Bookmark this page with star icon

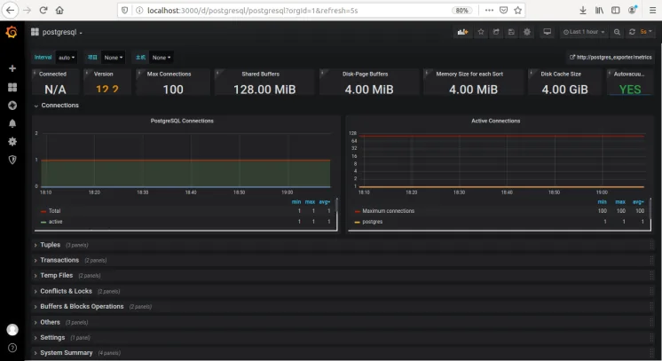coord(518,10)
